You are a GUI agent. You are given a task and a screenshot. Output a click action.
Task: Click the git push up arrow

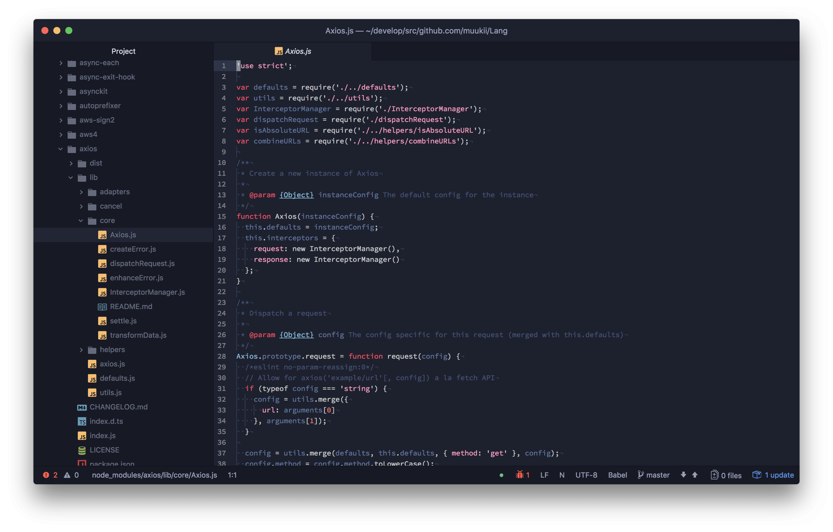(x=695, y=475)
